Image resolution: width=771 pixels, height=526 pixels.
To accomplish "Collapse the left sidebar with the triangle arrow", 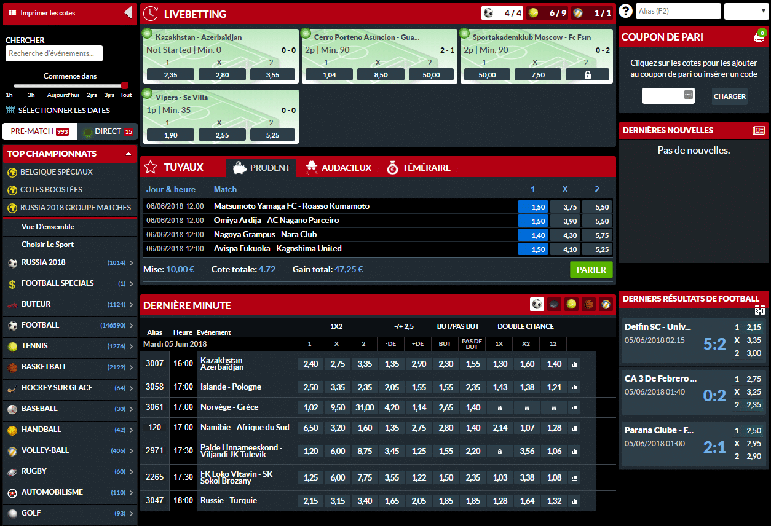I will (128, 12).
